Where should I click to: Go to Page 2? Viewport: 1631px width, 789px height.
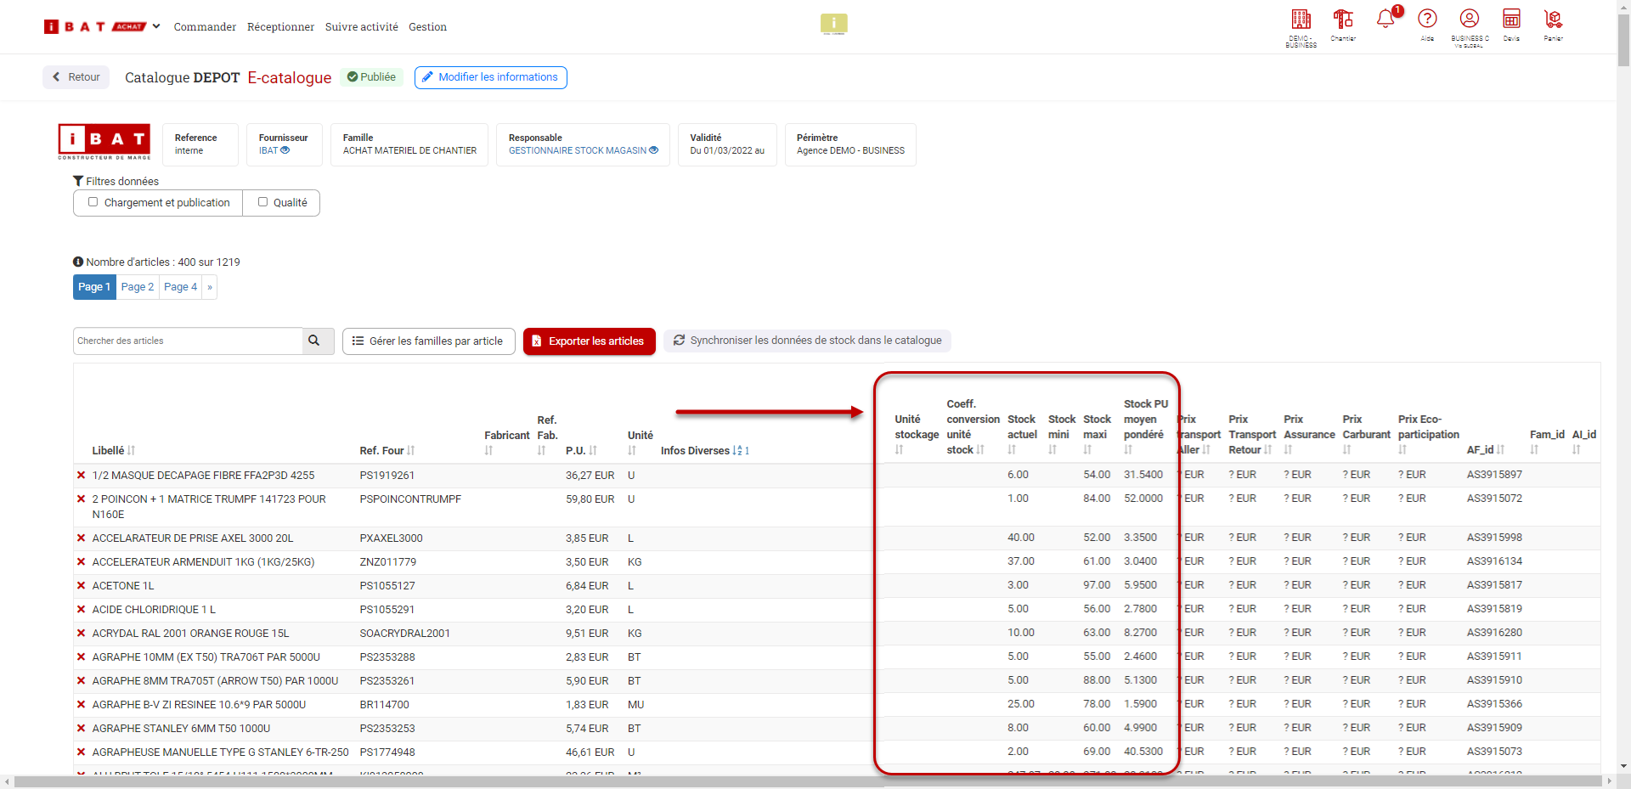tap(138, 287)
